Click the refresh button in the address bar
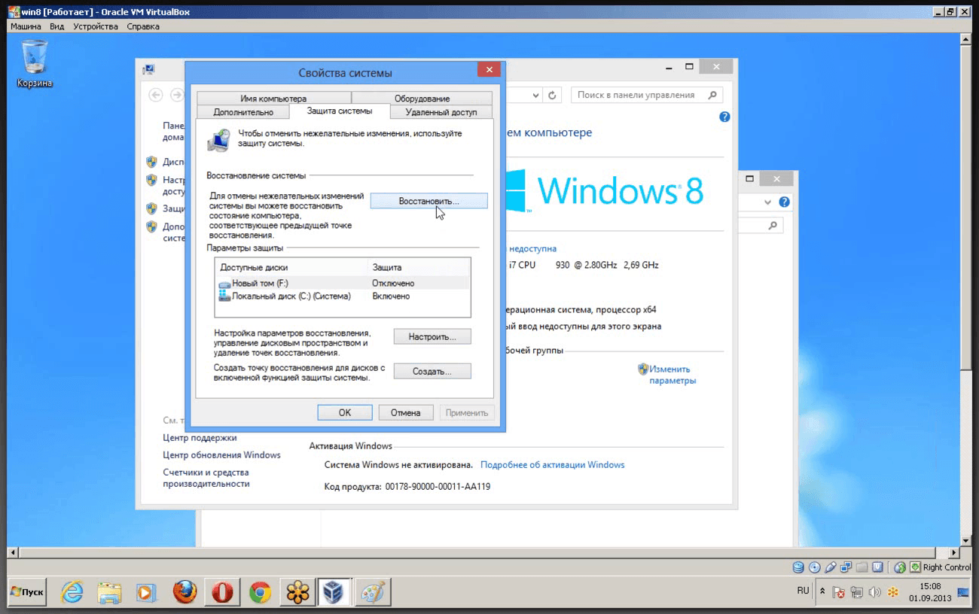979x614 pixels. 552,96
